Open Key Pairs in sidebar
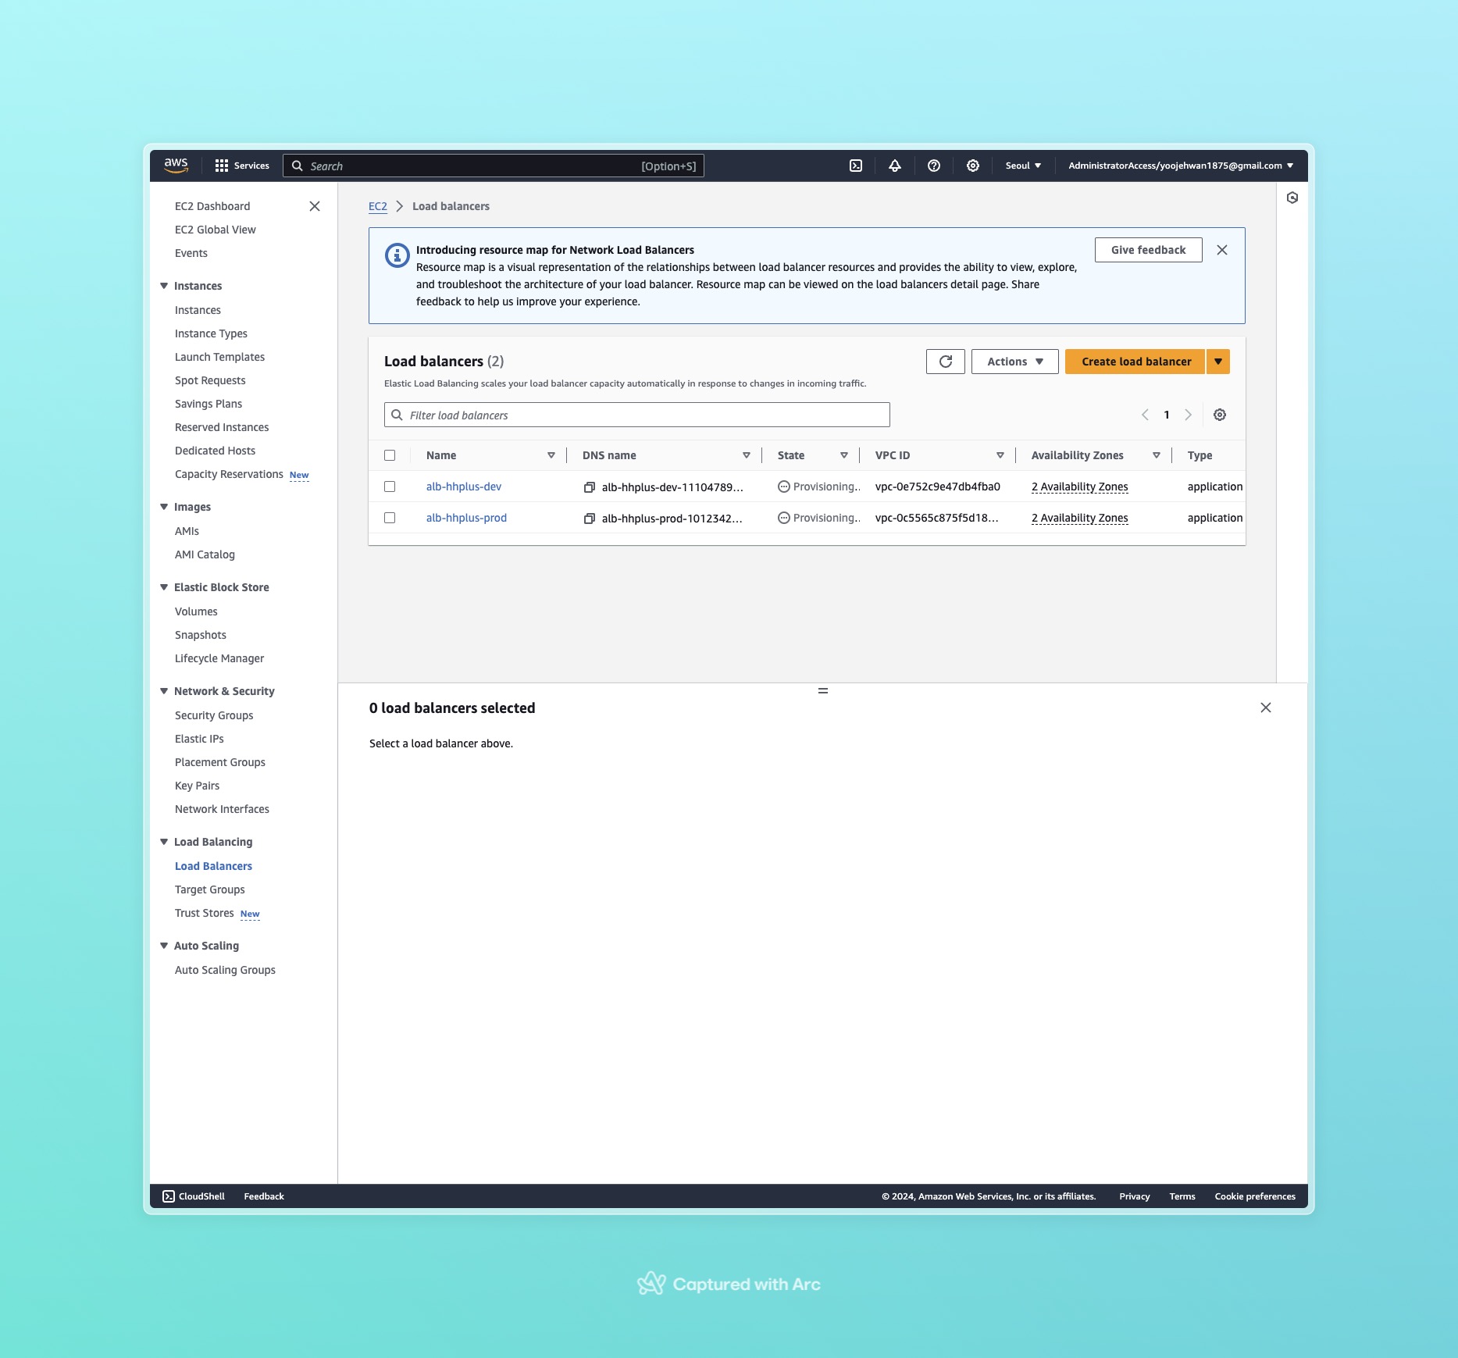Image resolution: width=1458 pixels, height=1358 pixels. coord(197,786)
